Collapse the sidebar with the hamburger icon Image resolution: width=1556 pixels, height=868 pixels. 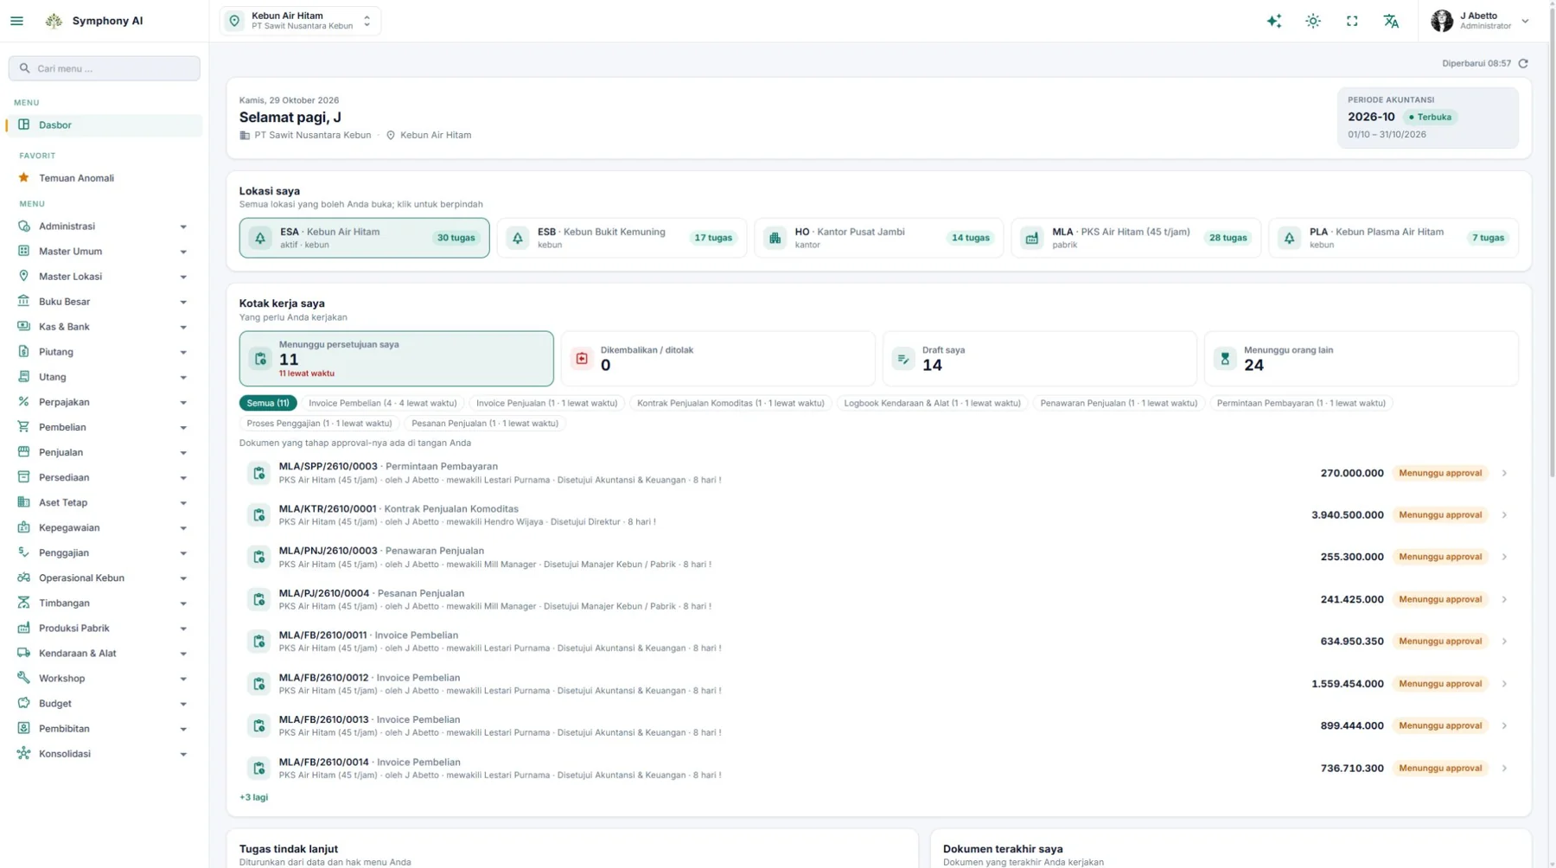16,21
